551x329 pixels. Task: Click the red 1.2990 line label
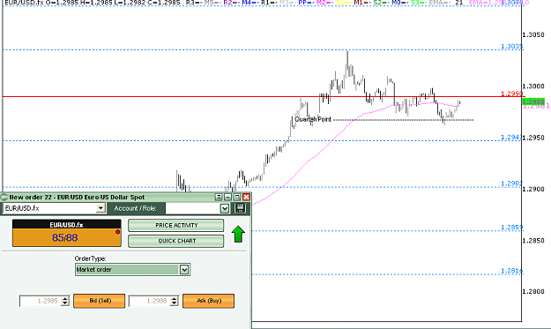[511, 93]
